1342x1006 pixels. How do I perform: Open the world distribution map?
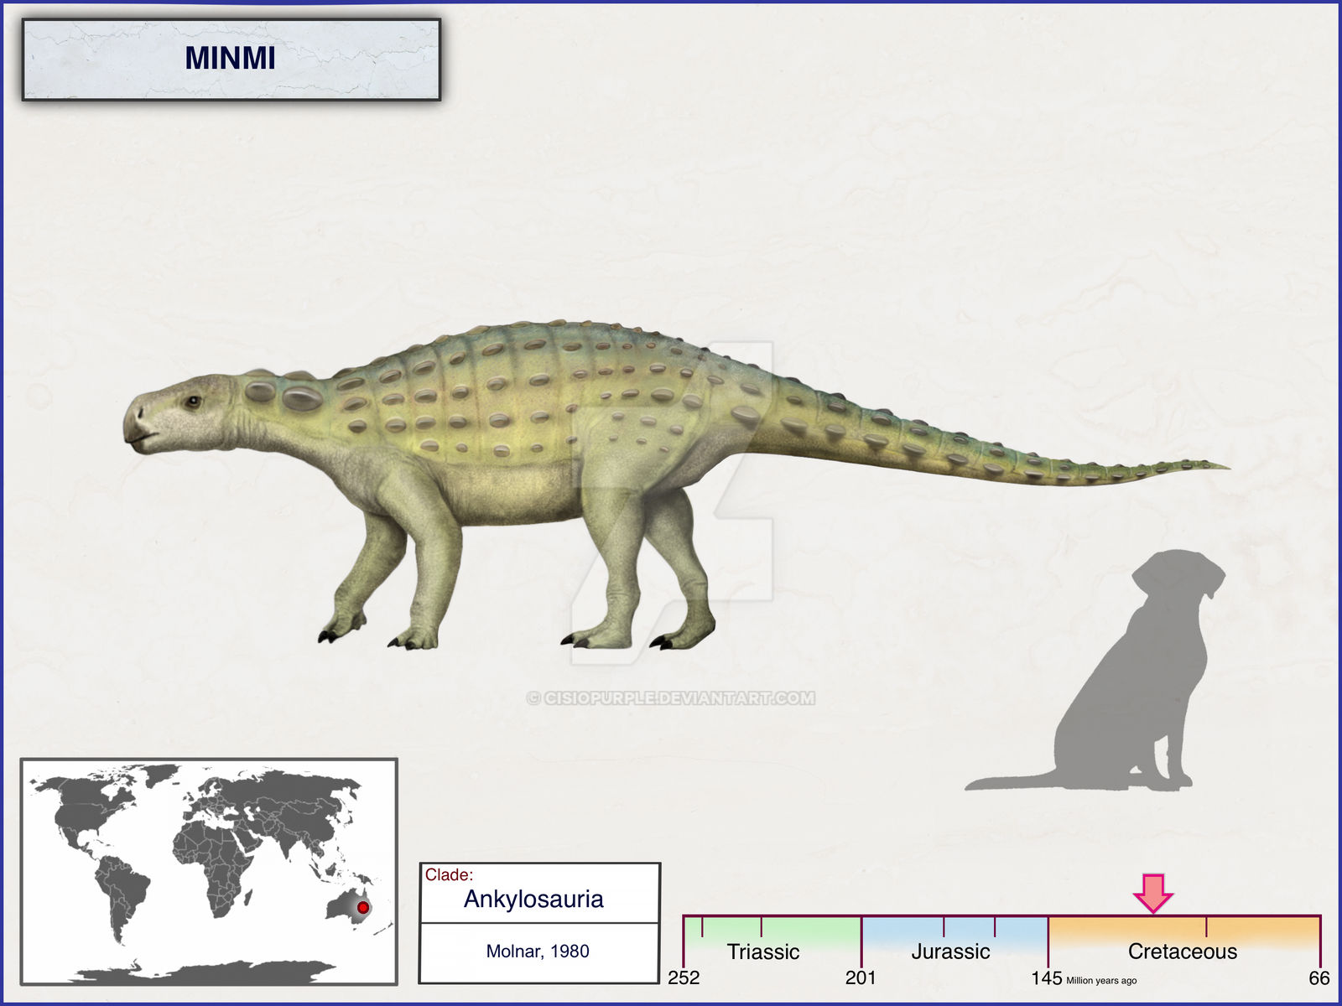[209, 871]
